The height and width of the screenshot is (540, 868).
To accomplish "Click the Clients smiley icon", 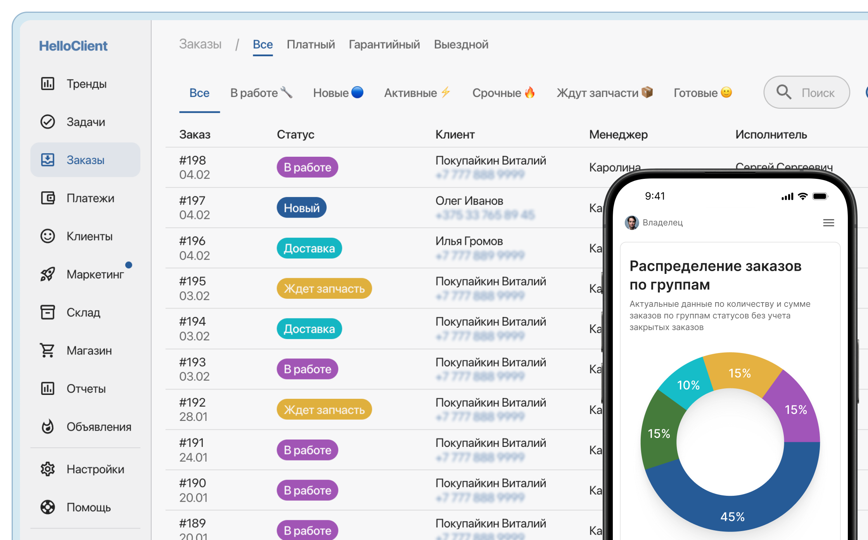I will click(x=48, y=236).
